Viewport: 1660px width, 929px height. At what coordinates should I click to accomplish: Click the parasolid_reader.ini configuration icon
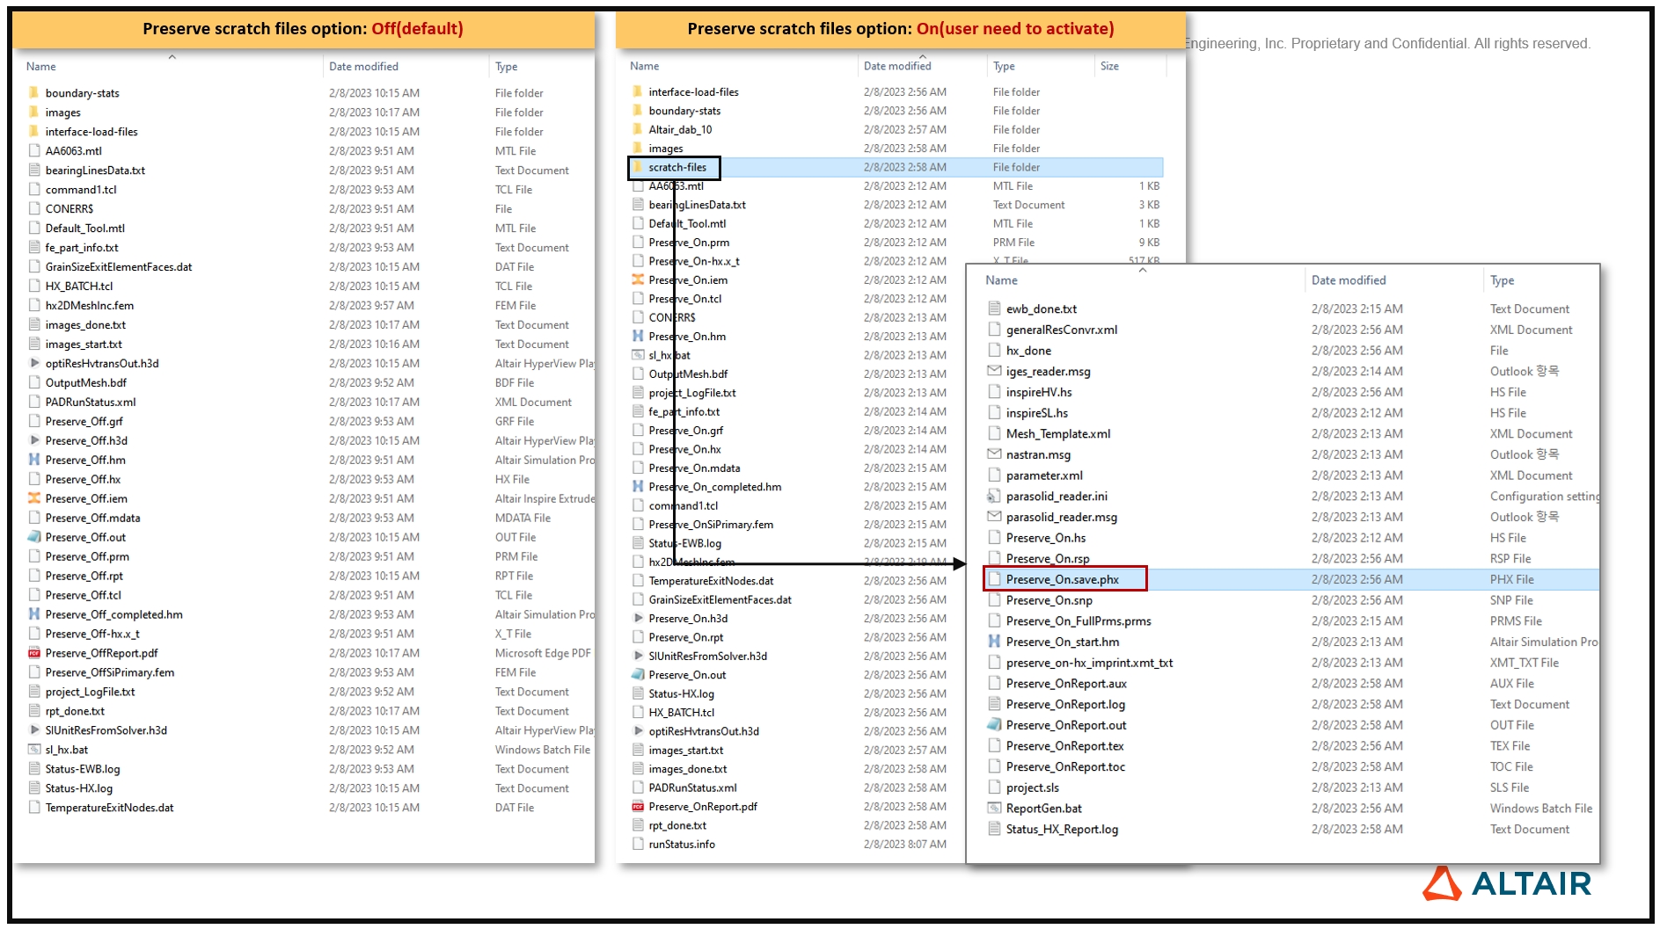pos(994,496)
